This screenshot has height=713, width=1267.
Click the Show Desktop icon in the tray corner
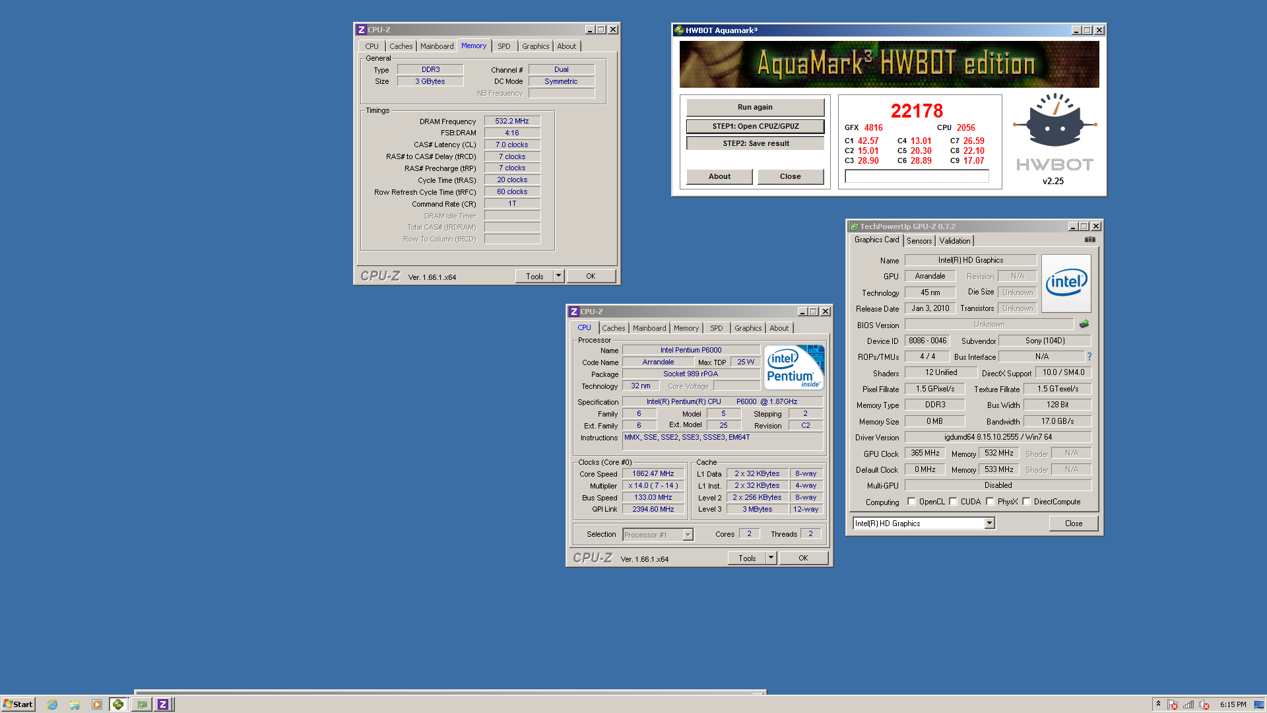[1259, 704]
